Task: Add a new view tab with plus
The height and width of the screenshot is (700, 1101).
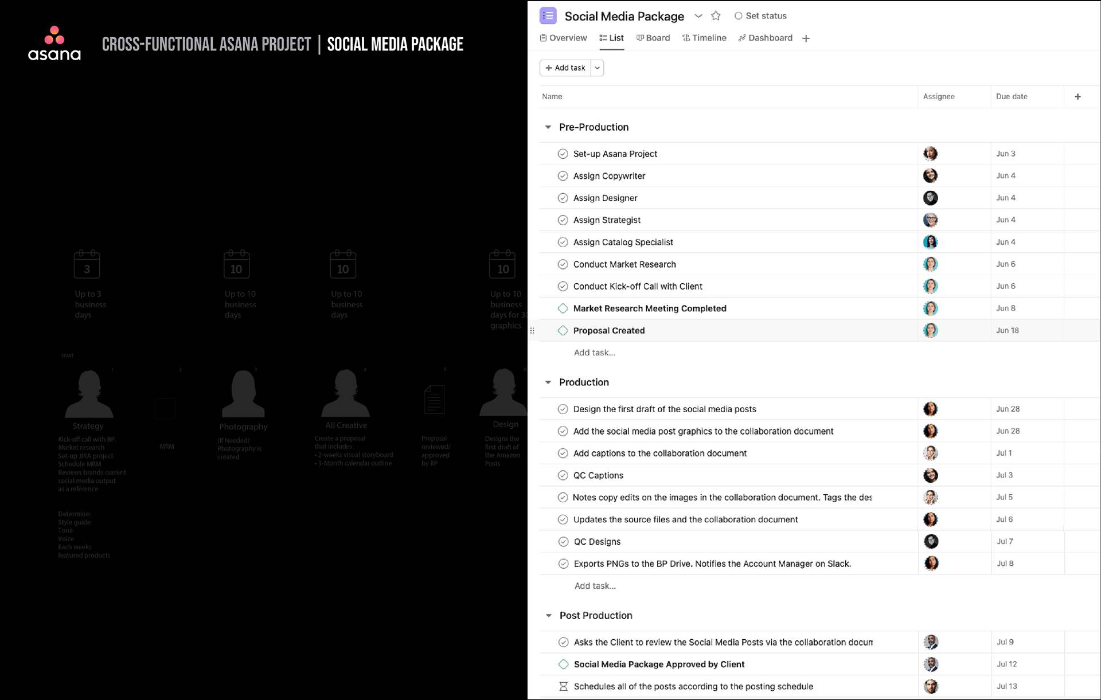Action: pos(806,38)
